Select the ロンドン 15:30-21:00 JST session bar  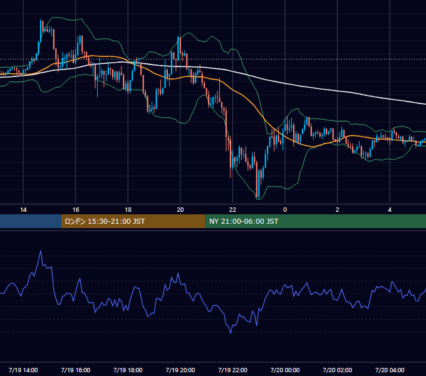133,221
